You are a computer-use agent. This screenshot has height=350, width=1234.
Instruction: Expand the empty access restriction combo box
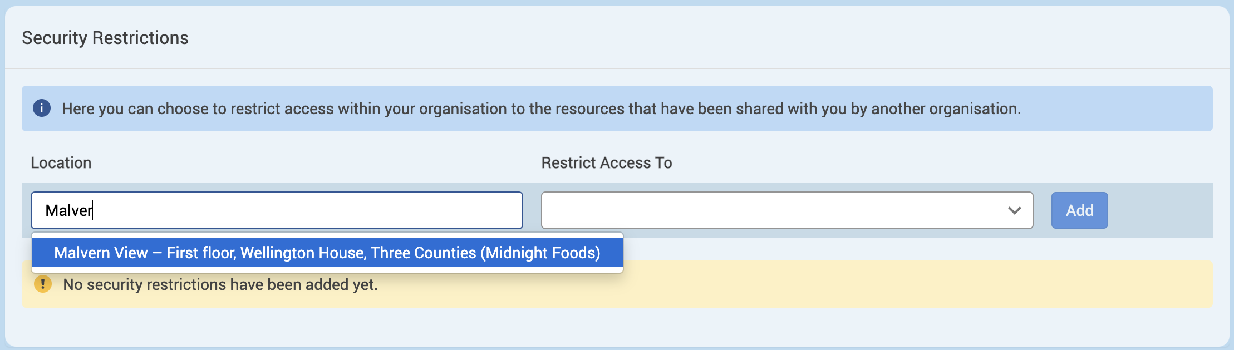click(x=787, y=210)
